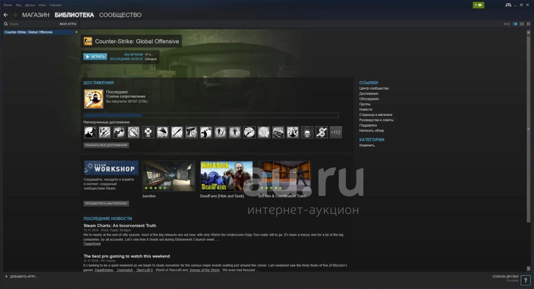534x289 pixels.
Task: Open 'Руководства и советы' link
Action: (376, 120)
